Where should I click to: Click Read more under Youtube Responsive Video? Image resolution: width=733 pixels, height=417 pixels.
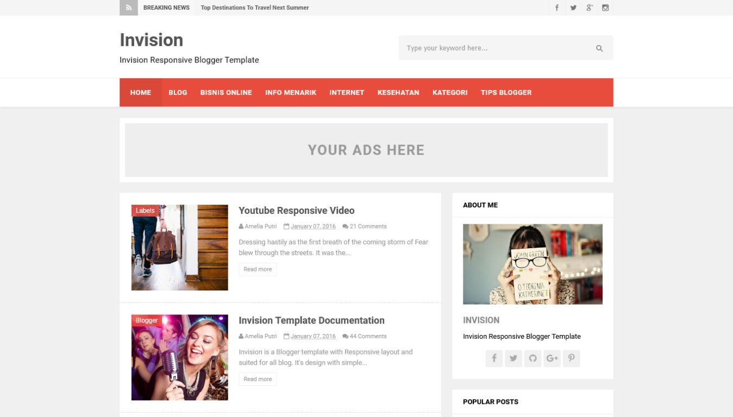pyautogui.click(x=258, y=269)
